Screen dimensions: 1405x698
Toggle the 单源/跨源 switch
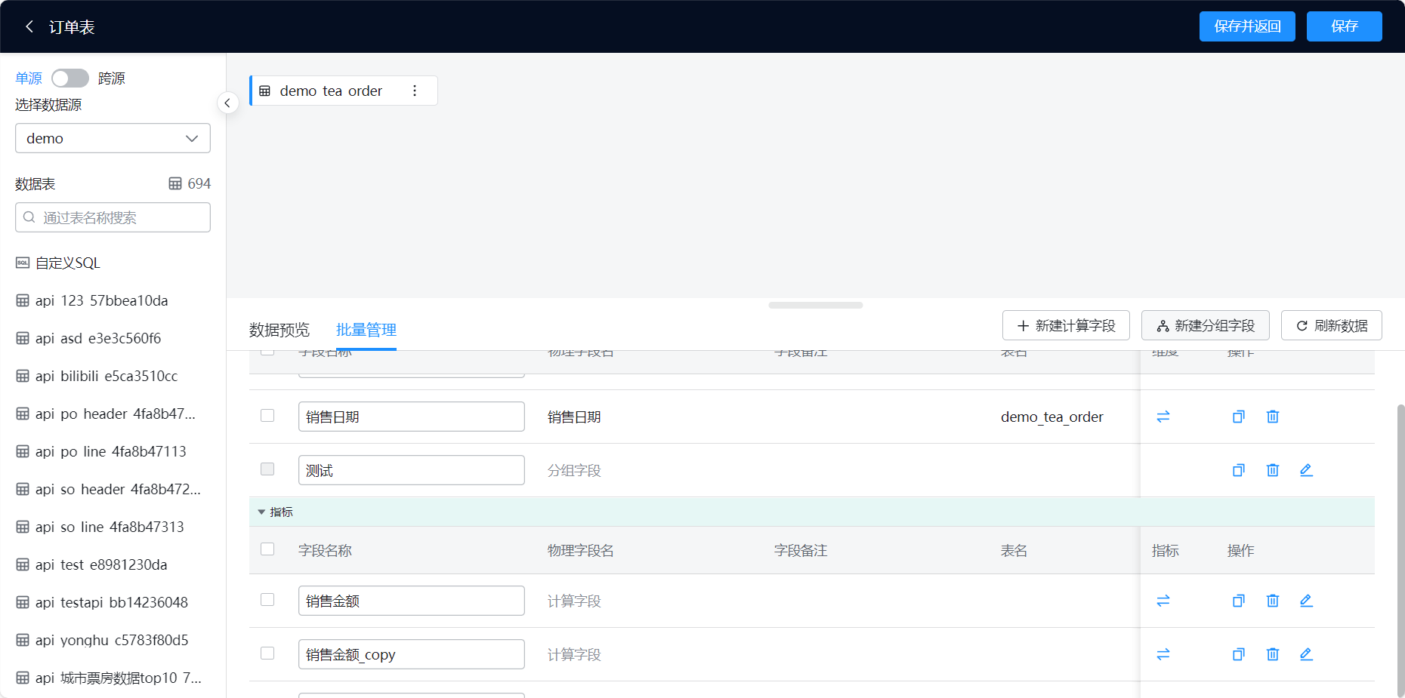pos(70,78)
